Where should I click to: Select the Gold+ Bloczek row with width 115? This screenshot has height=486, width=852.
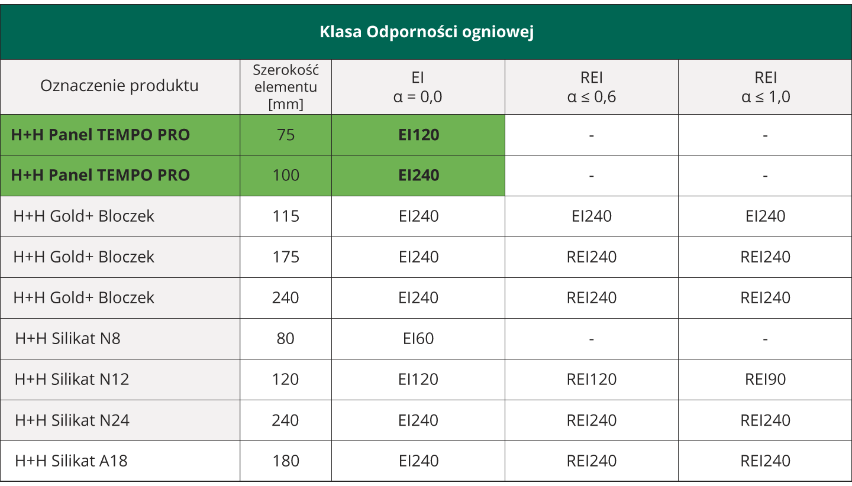coord(426,216)
